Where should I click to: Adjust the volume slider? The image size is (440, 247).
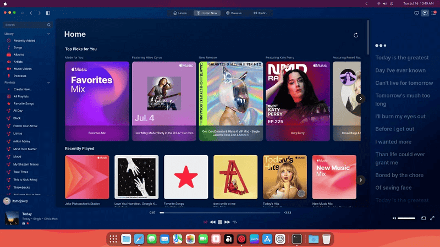pos(406,218)
